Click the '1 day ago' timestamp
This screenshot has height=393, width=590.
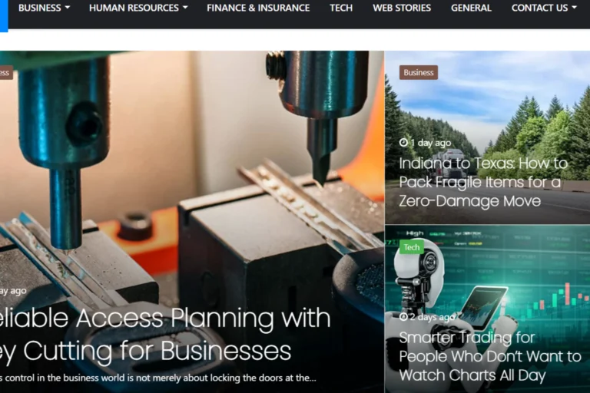[x=430, y=143]
